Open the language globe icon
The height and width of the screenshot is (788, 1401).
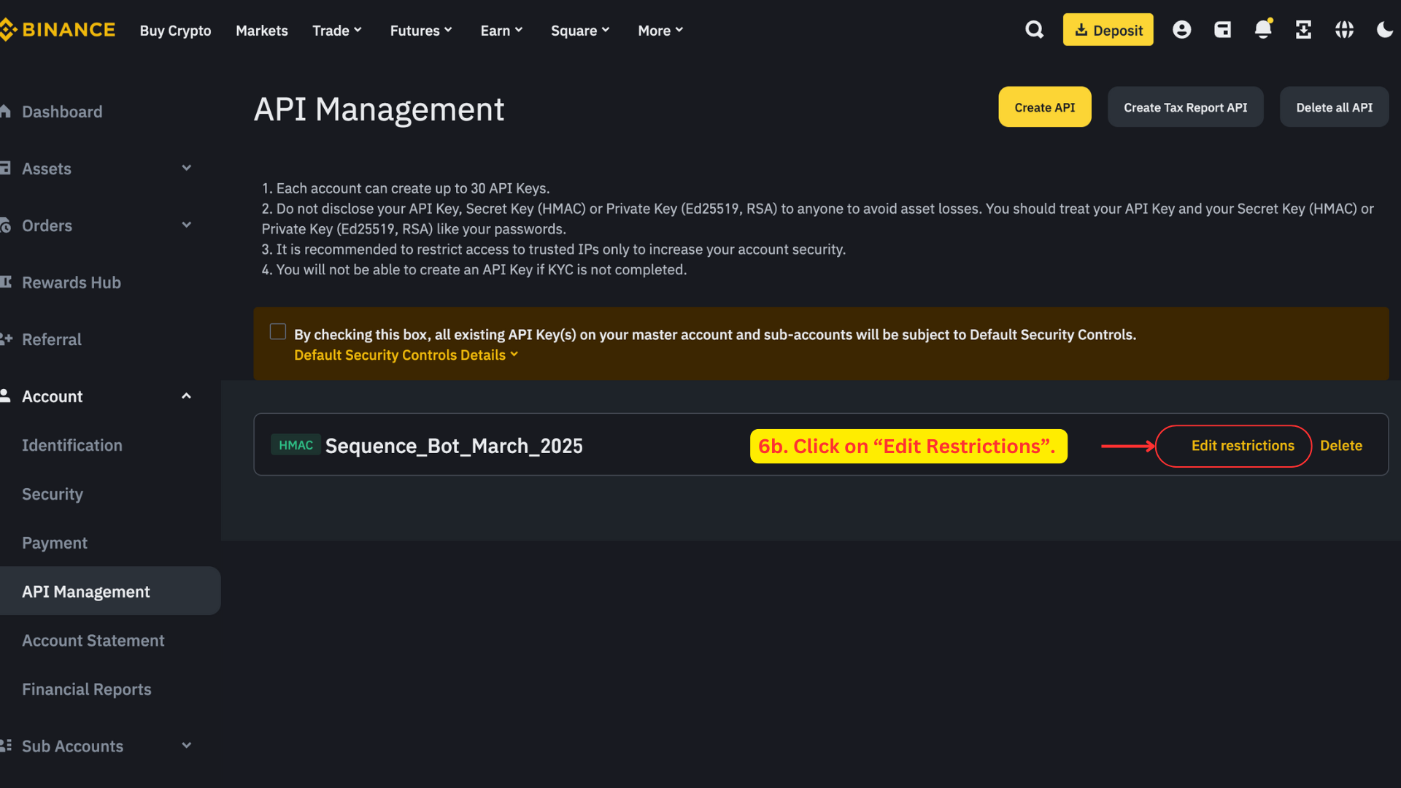1344,30
